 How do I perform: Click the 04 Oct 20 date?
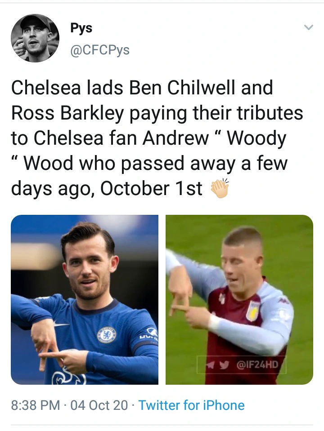(99, 405)
